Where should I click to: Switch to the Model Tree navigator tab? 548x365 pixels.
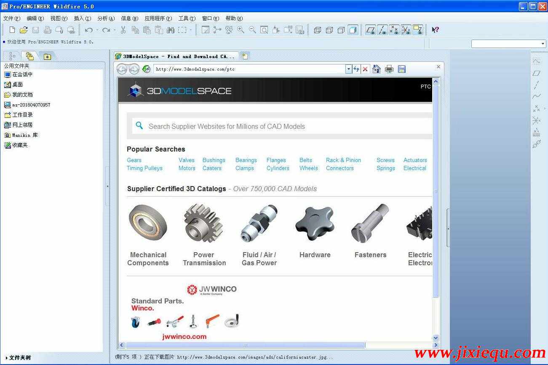(x=12, y=56)
